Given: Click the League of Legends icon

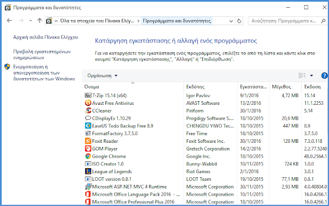Looking at the screenshot, I should click(x=88, y=172).
